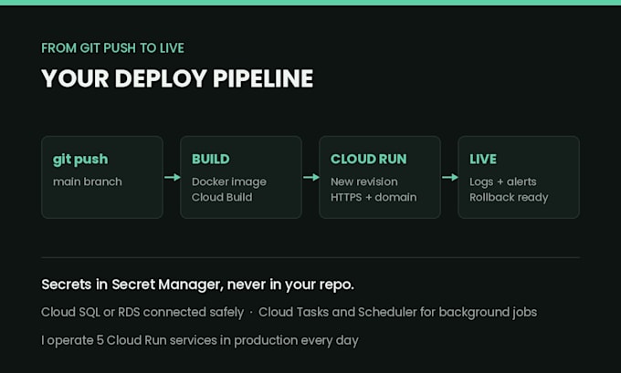Click the 'Logs + alerts' line
621x373 pixels.
coord(503,182)
